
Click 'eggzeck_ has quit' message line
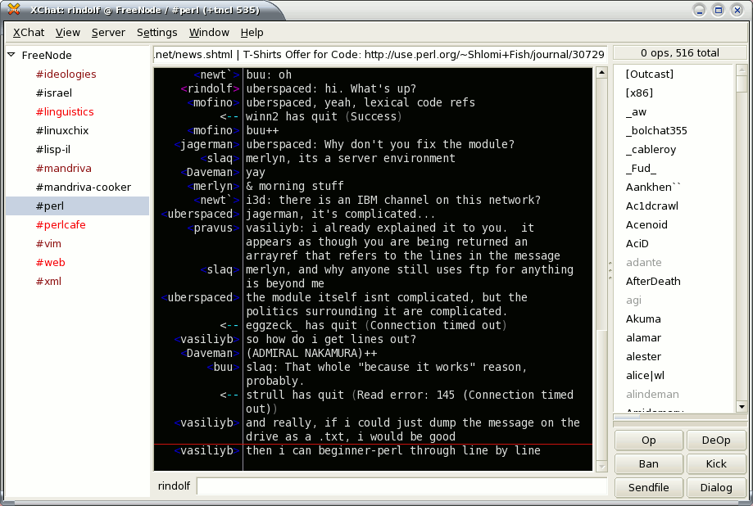(376, 325)
